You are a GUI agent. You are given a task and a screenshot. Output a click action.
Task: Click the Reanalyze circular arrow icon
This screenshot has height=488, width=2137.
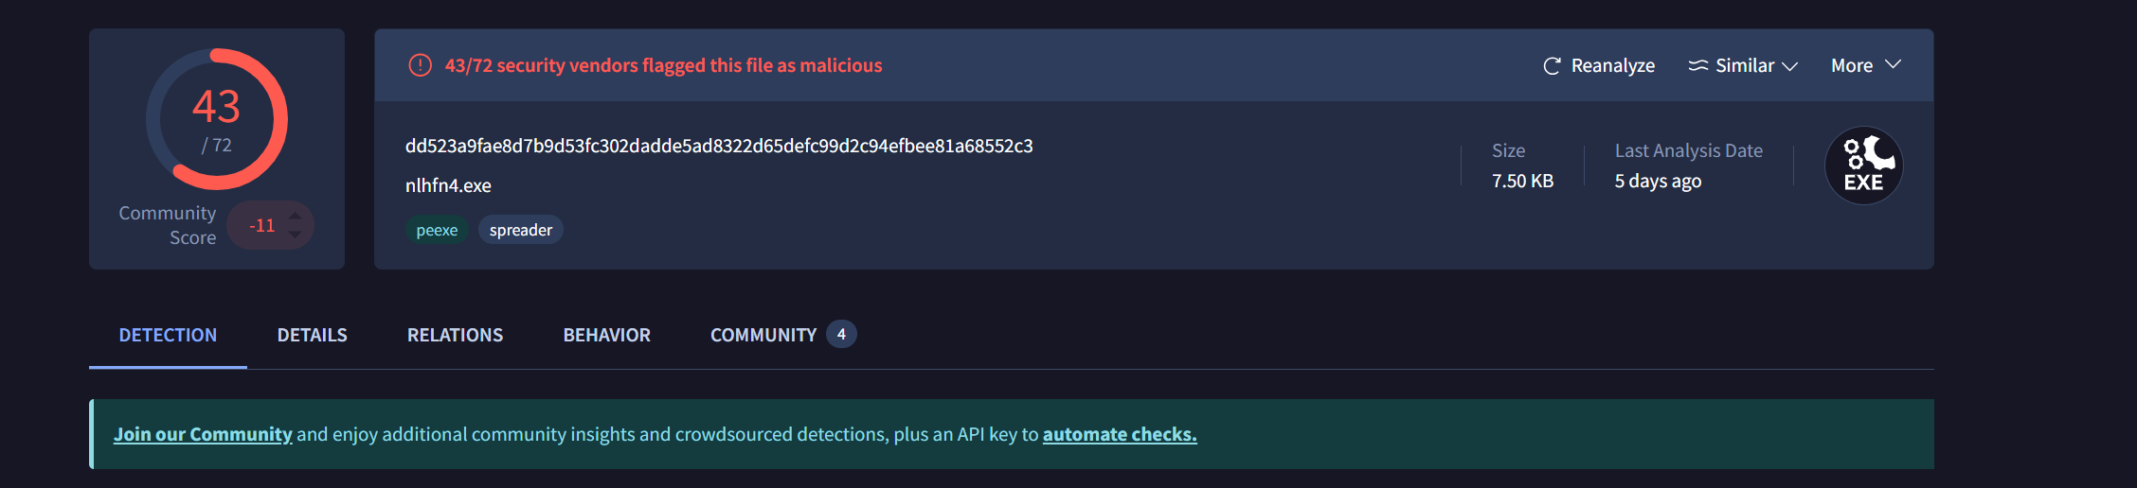pos(1552,66)
